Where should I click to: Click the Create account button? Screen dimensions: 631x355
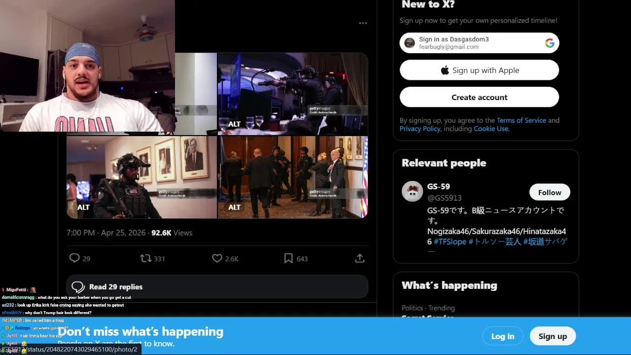tap(479, 98)
